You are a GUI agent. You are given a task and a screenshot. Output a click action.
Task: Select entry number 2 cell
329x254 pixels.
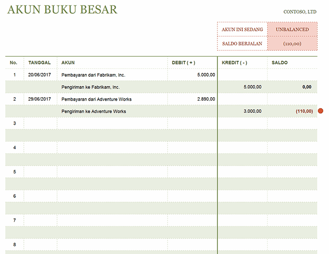(15, 99)
